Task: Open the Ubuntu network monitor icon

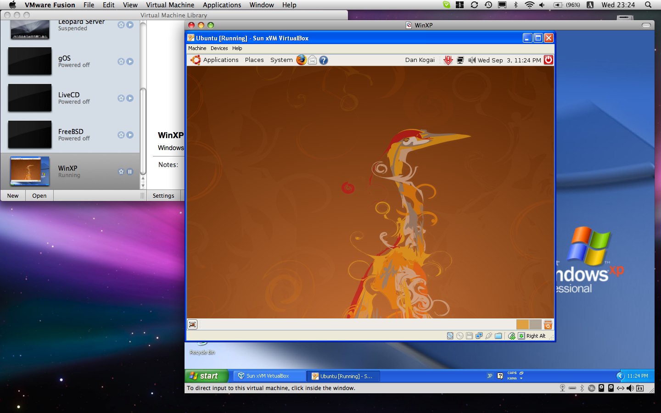Action: (460, 60)
